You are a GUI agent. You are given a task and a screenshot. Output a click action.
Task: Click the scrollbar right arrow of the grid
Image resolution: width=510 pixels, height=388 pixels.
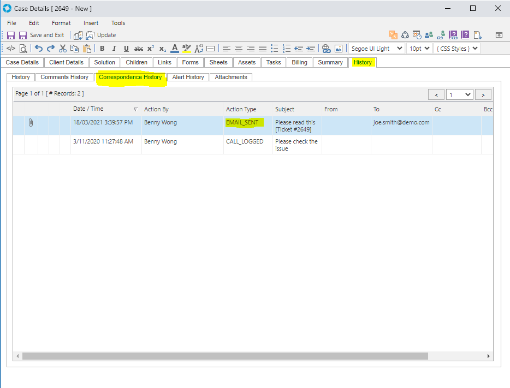(x=489, y=356)
